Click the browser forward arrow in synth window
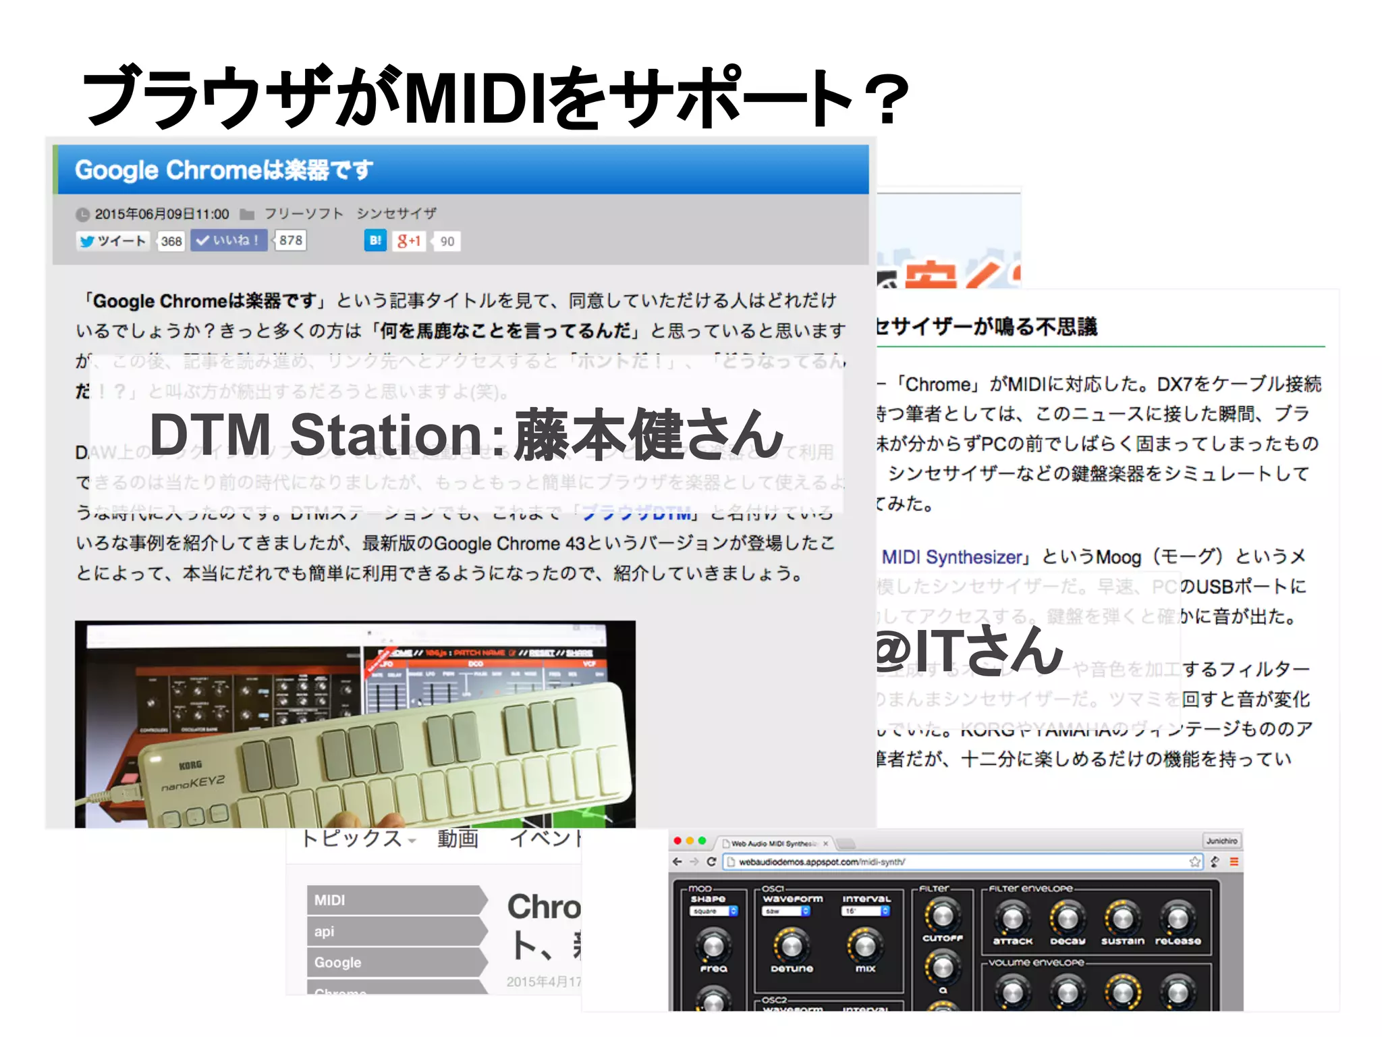Image resolution: width=1382 pixels, height=1037 pixels. click(694, 862)
